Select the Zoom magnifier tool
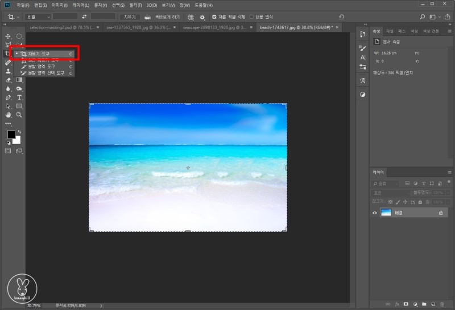Image resolution: width=455 pixels, height=310 pixels. [19, 115]
